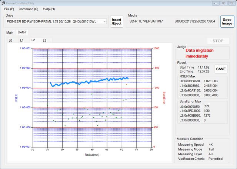The width and height of the screenshot is (237, 169).
Task: Click the PioneerErrorRateUtility title bar icon
Action: coord(3,3)
